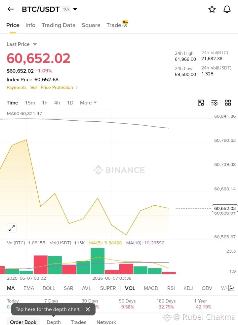Toggle the VOL indicator
238x325 pixels.
click(130, 288)
